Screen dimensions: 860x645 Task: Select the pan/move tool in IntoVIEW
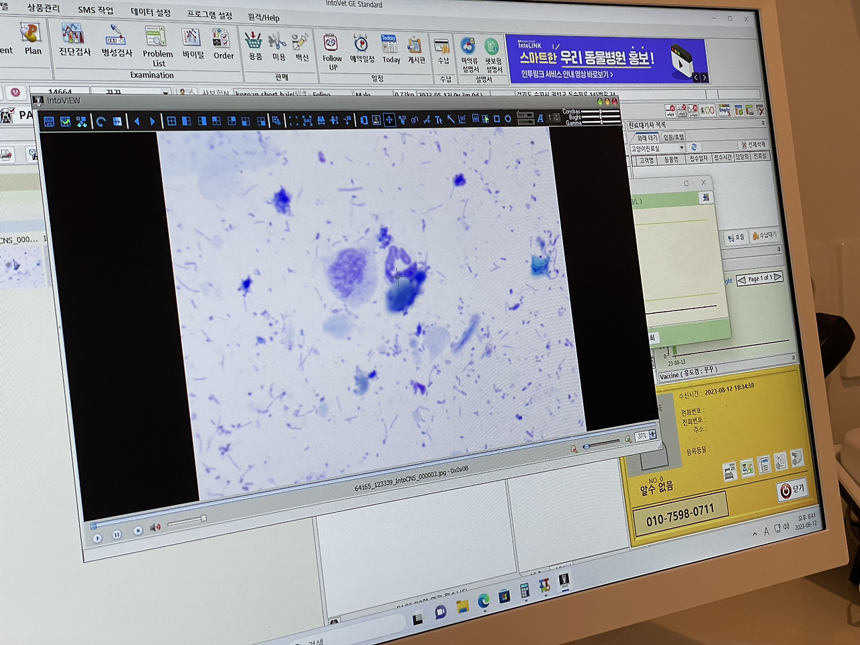pyautogui.click(x=389, y=120)
